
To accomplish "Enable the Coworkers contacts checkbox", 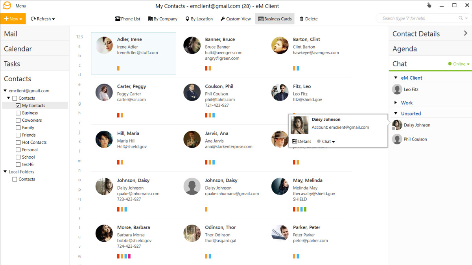I will click(x=18, y=121).
